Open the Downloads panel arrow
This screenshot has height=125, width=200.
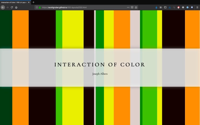(156, 7)
